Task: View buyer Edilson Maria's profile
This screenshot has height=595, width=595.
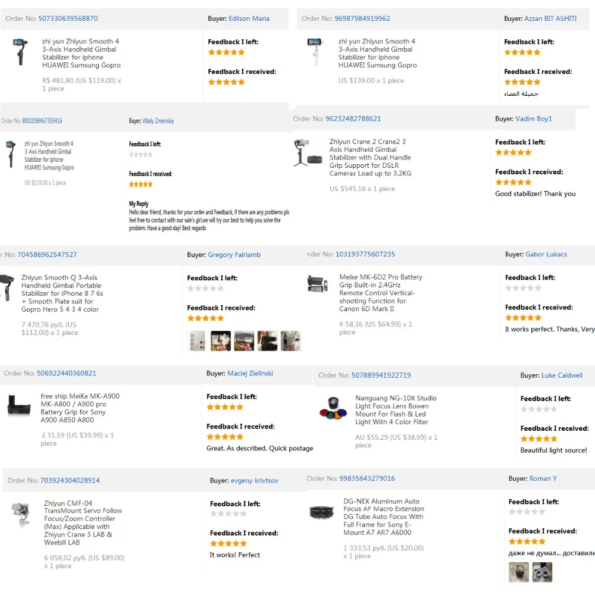Action: [x=249, y=18]
